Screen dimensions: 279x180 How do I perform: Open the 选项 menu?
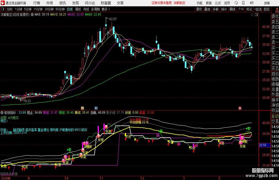pyautogui.click(x=227, y=3)
